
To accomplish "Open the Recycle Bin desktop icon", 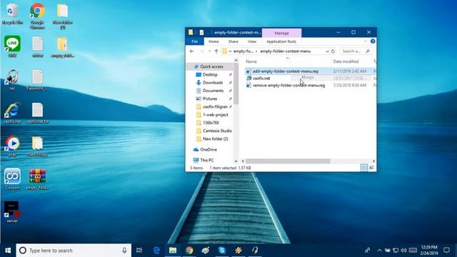I will [x=12, y=14].
